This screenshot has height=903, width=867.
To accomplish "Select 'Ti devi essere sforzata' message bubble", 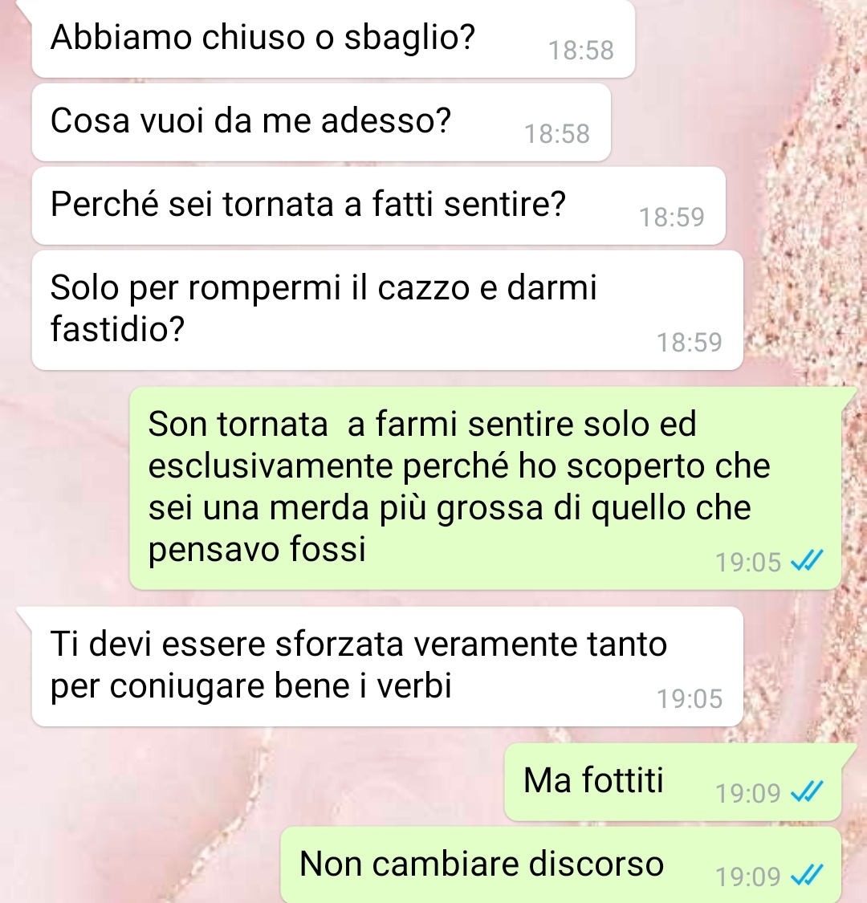I will pyautogui.click(x=387, y=666).
